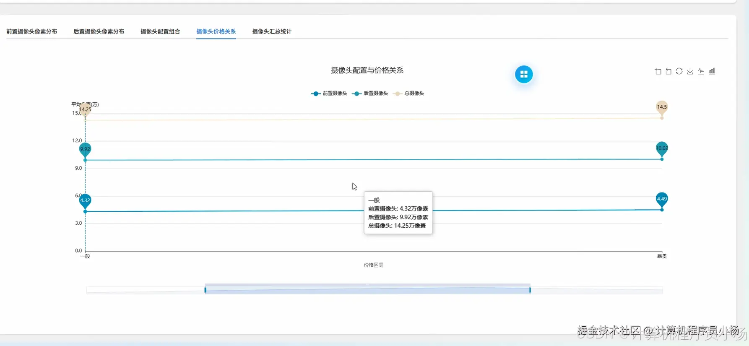This screenshot has width=749, height=346.
Task: Click the right data zoom slider handle
Action: pos(530,290)
